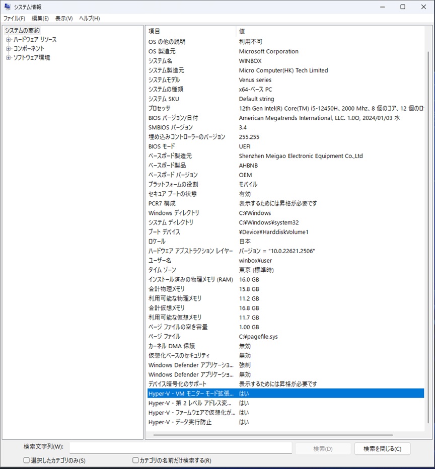Select the タイム ゾーン row
Screen dimensions: 435x469
285,270
